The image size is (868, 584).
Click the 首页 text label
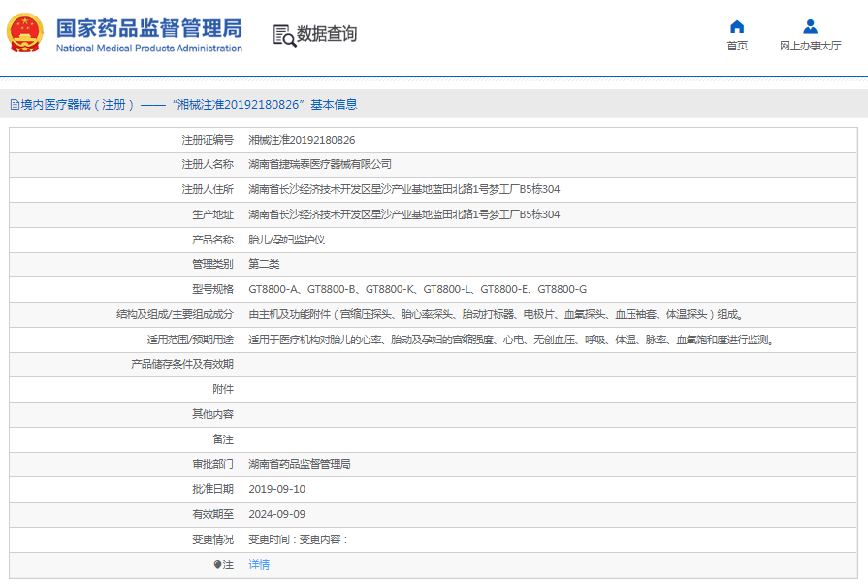pos(737,46)
